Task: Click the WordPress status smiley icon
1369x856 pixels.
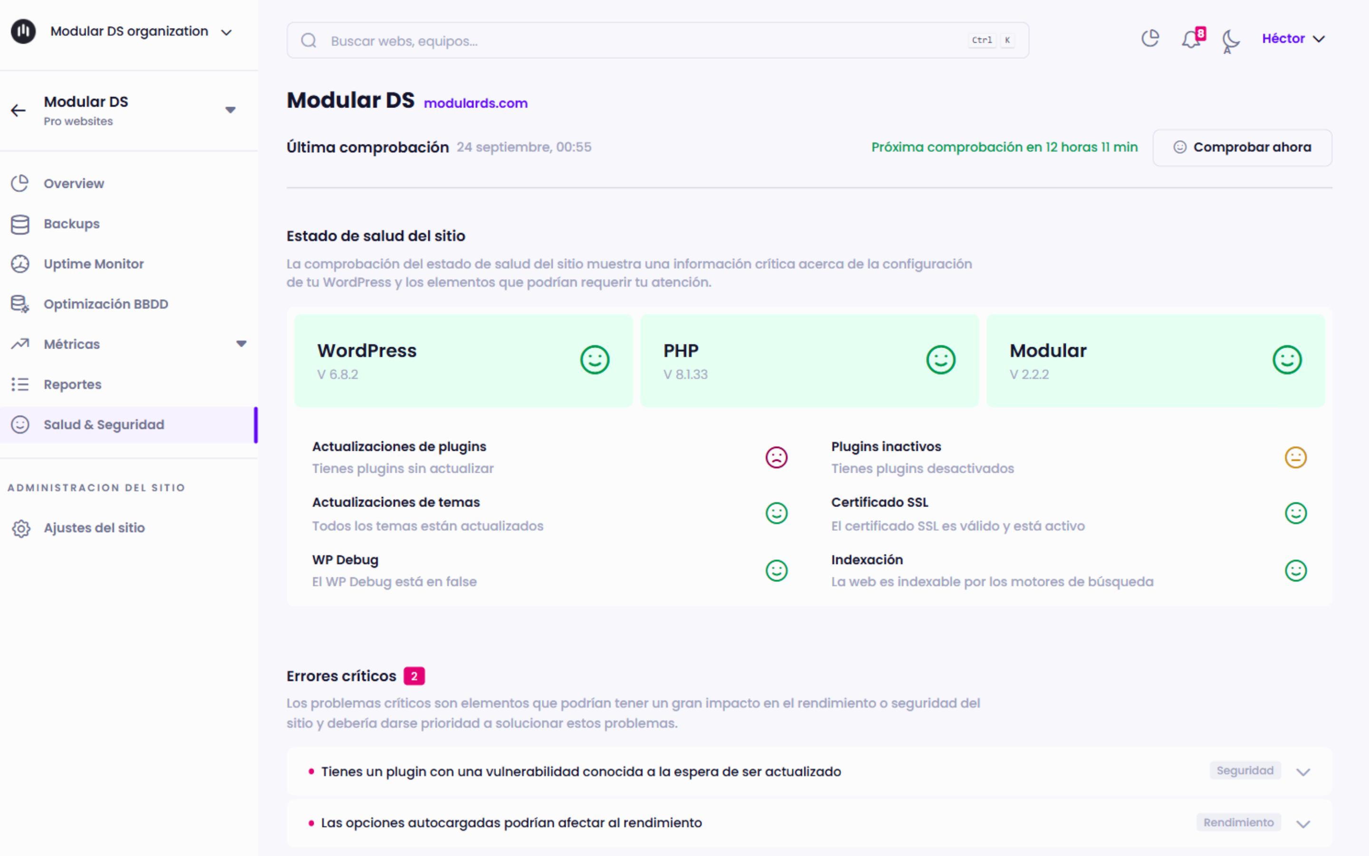Action: tap(595, 360)
